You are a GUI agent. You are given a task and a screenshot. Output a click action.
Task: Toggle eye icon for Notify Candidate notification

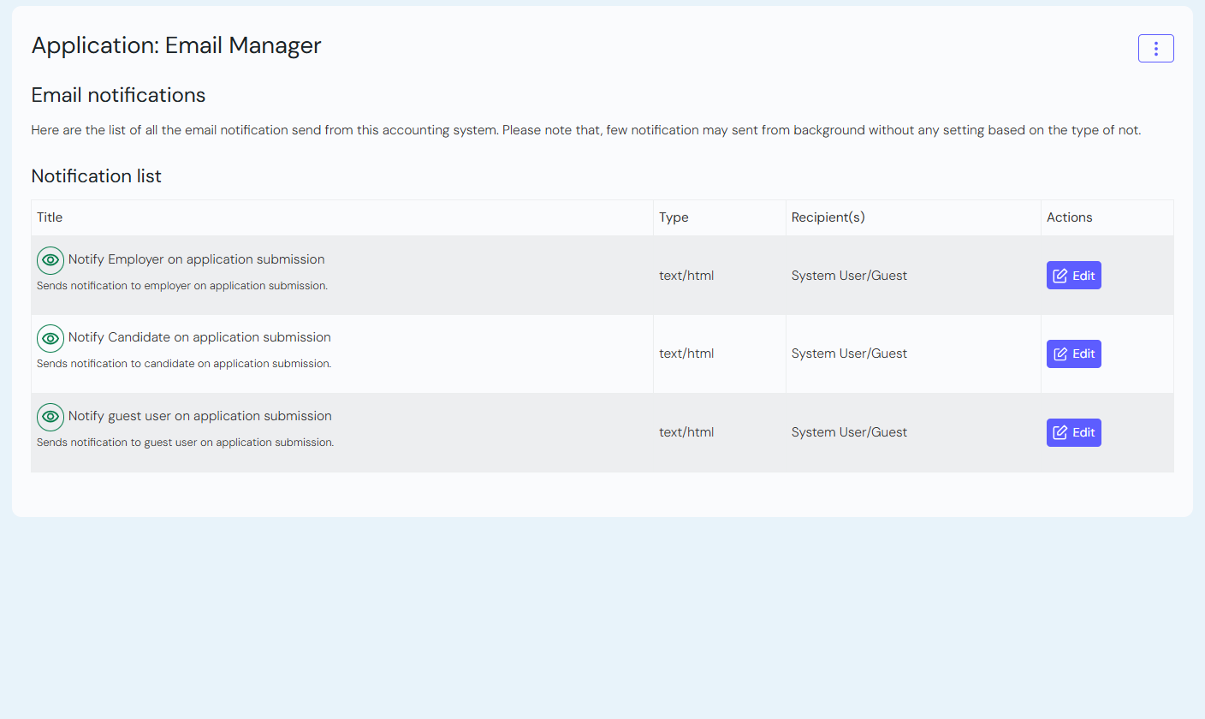pyautogui.click(x=50, y=338)
